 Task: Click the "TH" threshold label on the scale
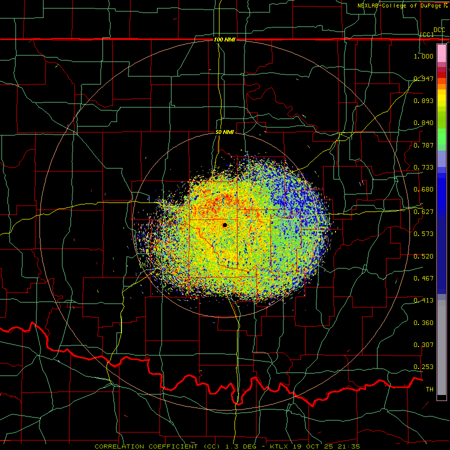click(429, 389)
